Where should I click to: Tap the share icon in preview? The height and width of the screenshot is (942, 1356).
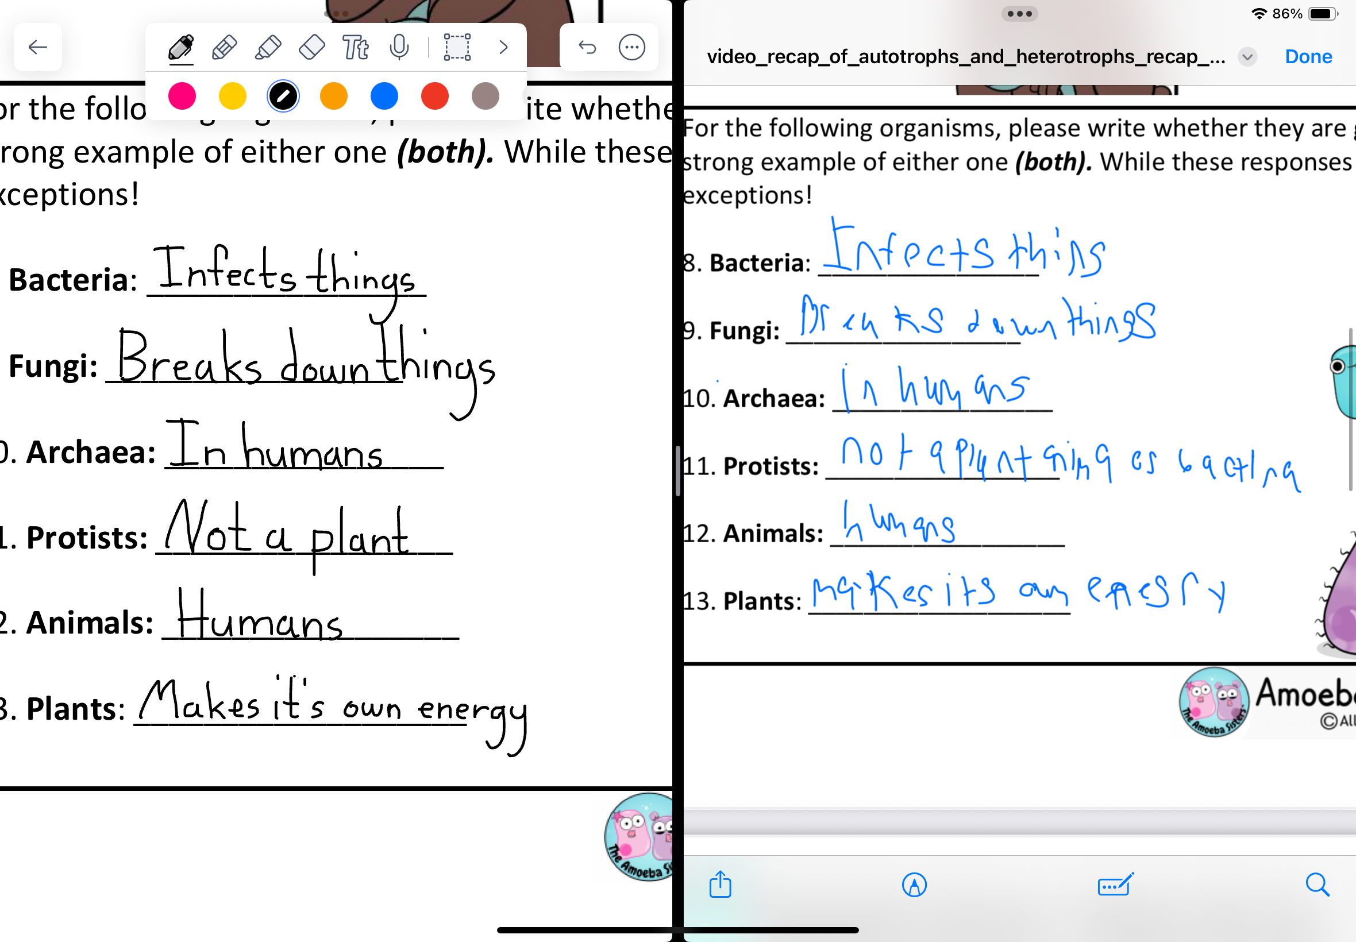coord(720,885)
